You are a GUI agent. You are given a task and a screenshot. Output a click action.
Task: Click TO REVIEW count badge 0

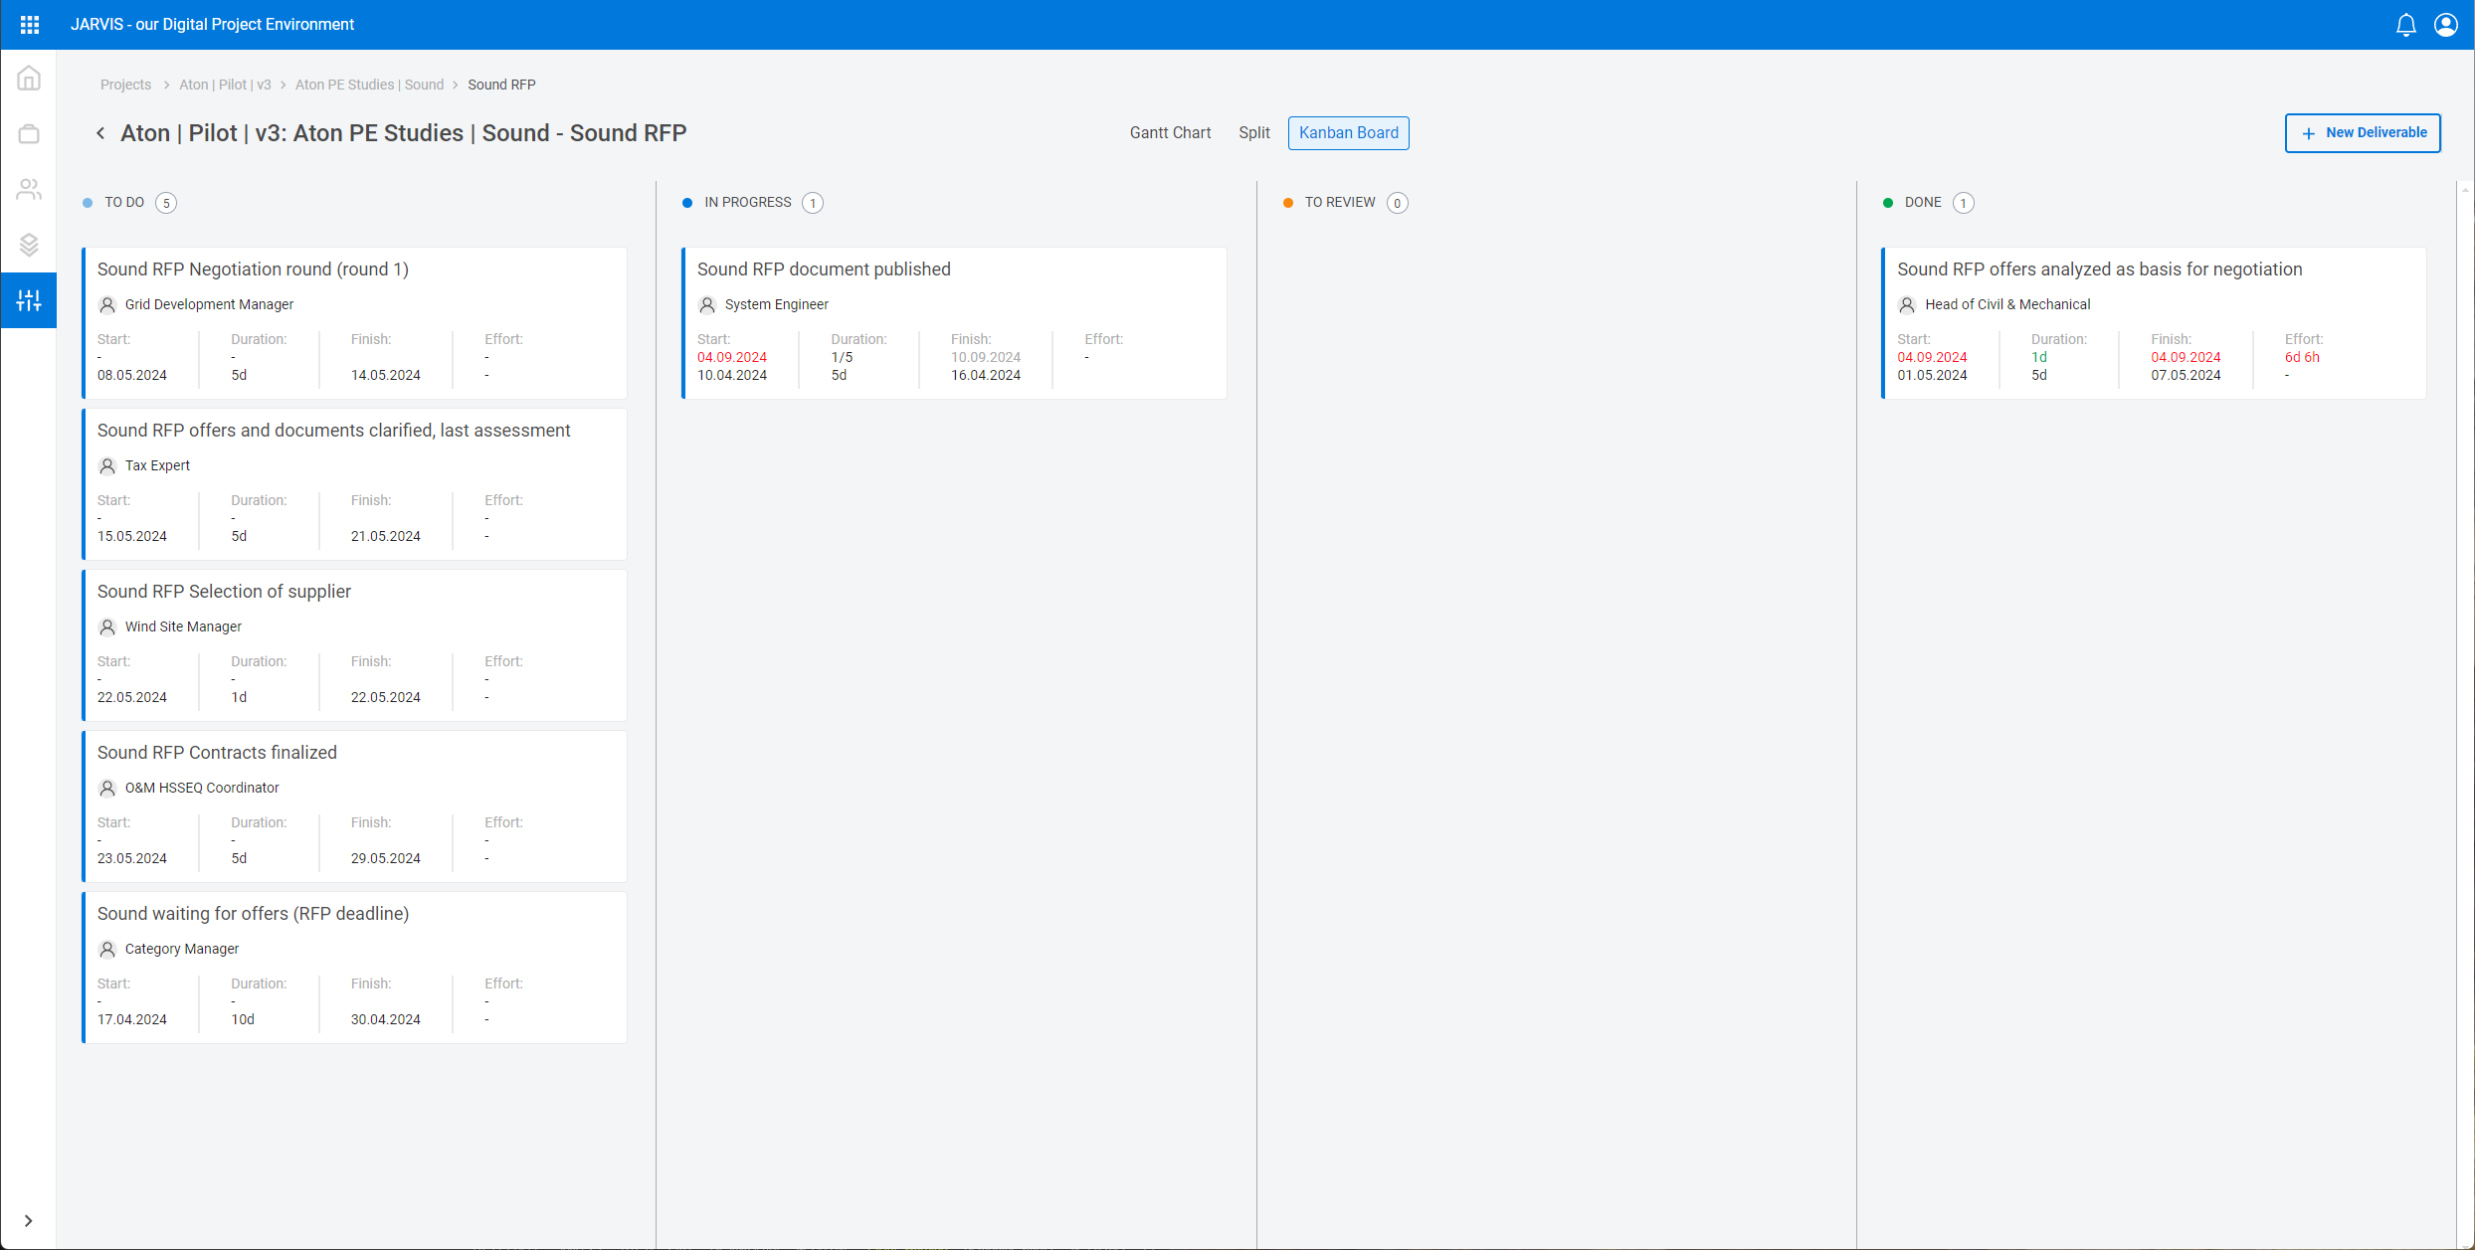(1397, 203)
